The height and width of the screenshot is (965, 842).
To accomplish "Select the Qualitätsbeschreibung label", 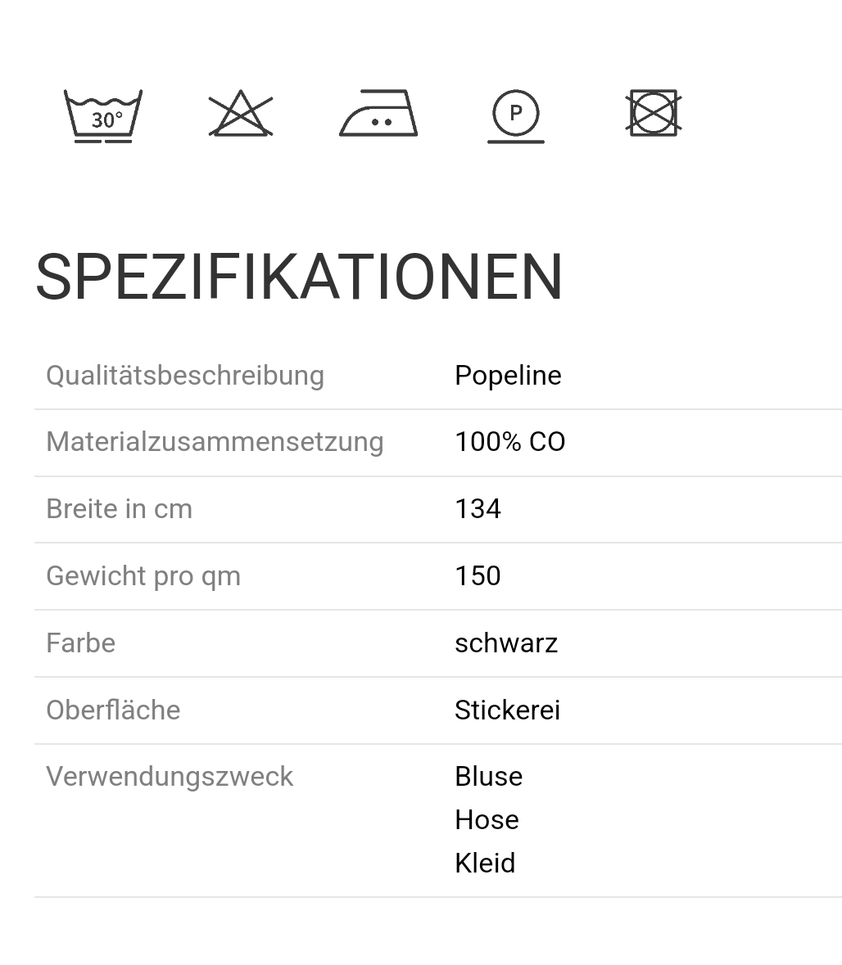I will coord(185,376).
